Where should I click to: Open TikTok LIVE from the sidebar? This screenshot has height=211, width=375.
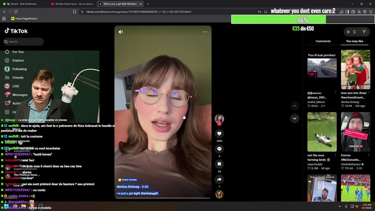point(12,86)
